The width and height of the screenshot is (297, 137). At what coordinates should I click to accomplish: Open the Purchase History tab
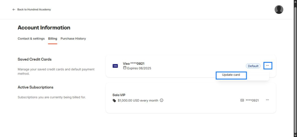click(x=73, y=38)
